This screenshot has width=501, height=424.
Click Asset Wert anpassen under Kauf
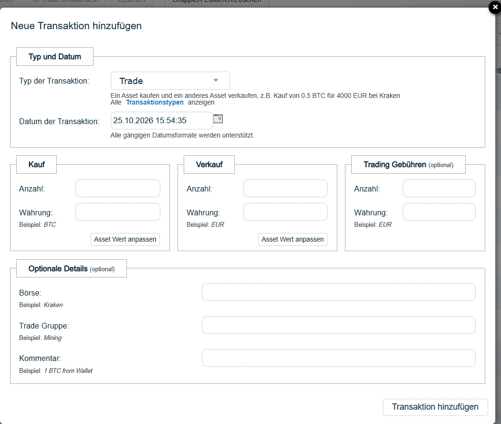click(125, 239)
